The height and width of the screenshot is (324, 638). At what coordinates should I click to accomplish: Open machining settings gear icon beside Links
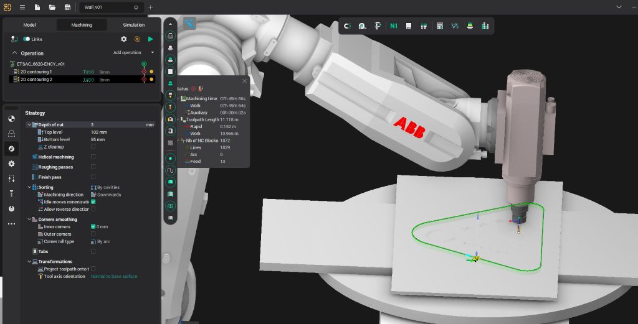tap(124, 39)
